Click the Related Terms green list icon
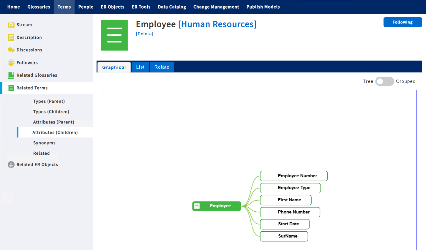Image resolution: width=426 pixels, height=250 pixels. coord(11,88)
